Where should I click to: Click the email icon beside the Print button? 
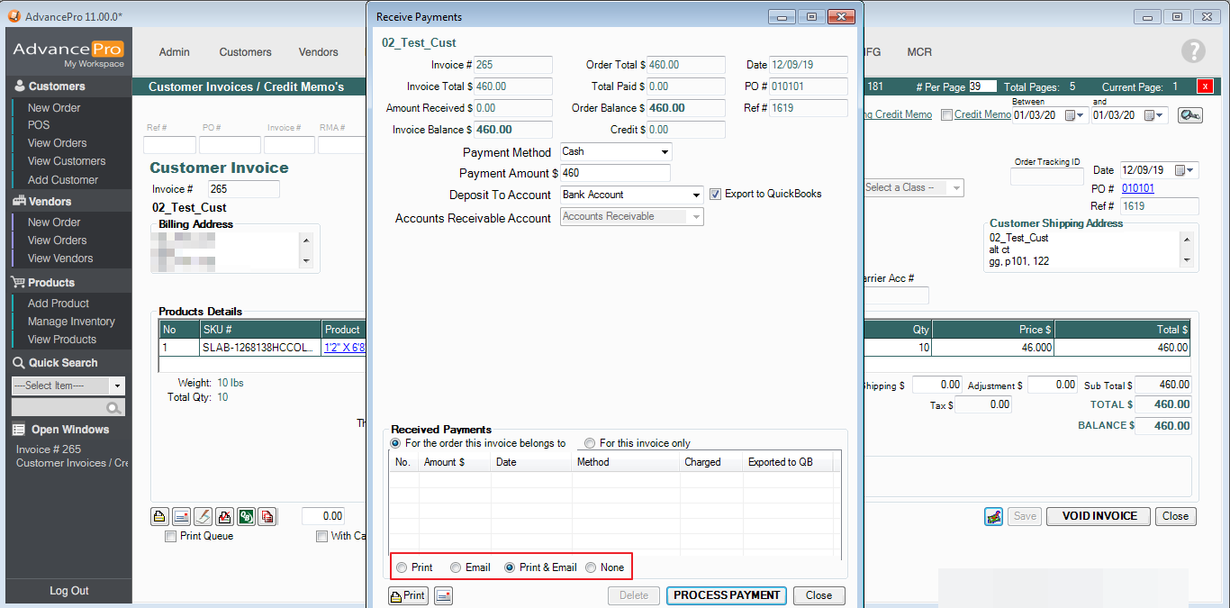pyautogui.click(x=443, y=595)
